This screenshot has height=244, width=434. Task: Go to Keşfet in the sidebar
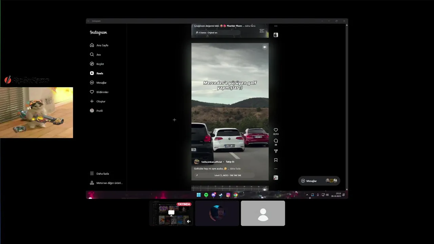coord(97,64)
